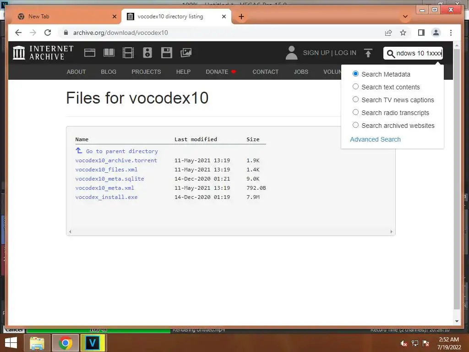The width and height of the screenshot is (469, 352).
Task: Open Chrome's three-dot menu
Action: point(451,33)
